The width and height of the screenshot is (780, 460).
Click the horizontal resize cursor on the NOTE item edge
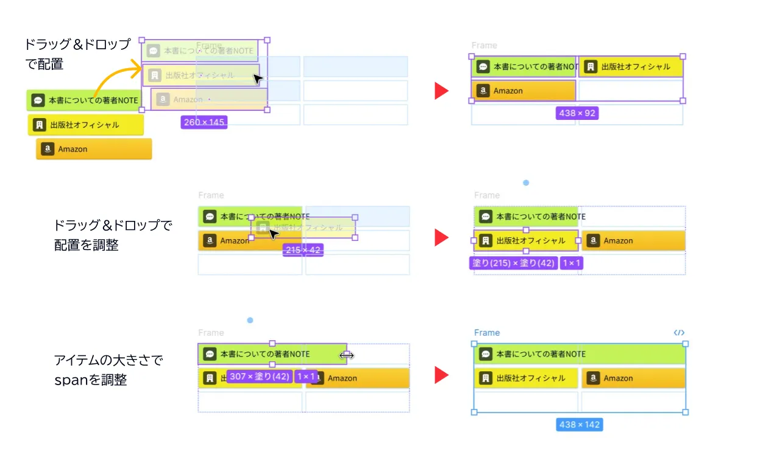pyautogui.click(x=347, y=355)
